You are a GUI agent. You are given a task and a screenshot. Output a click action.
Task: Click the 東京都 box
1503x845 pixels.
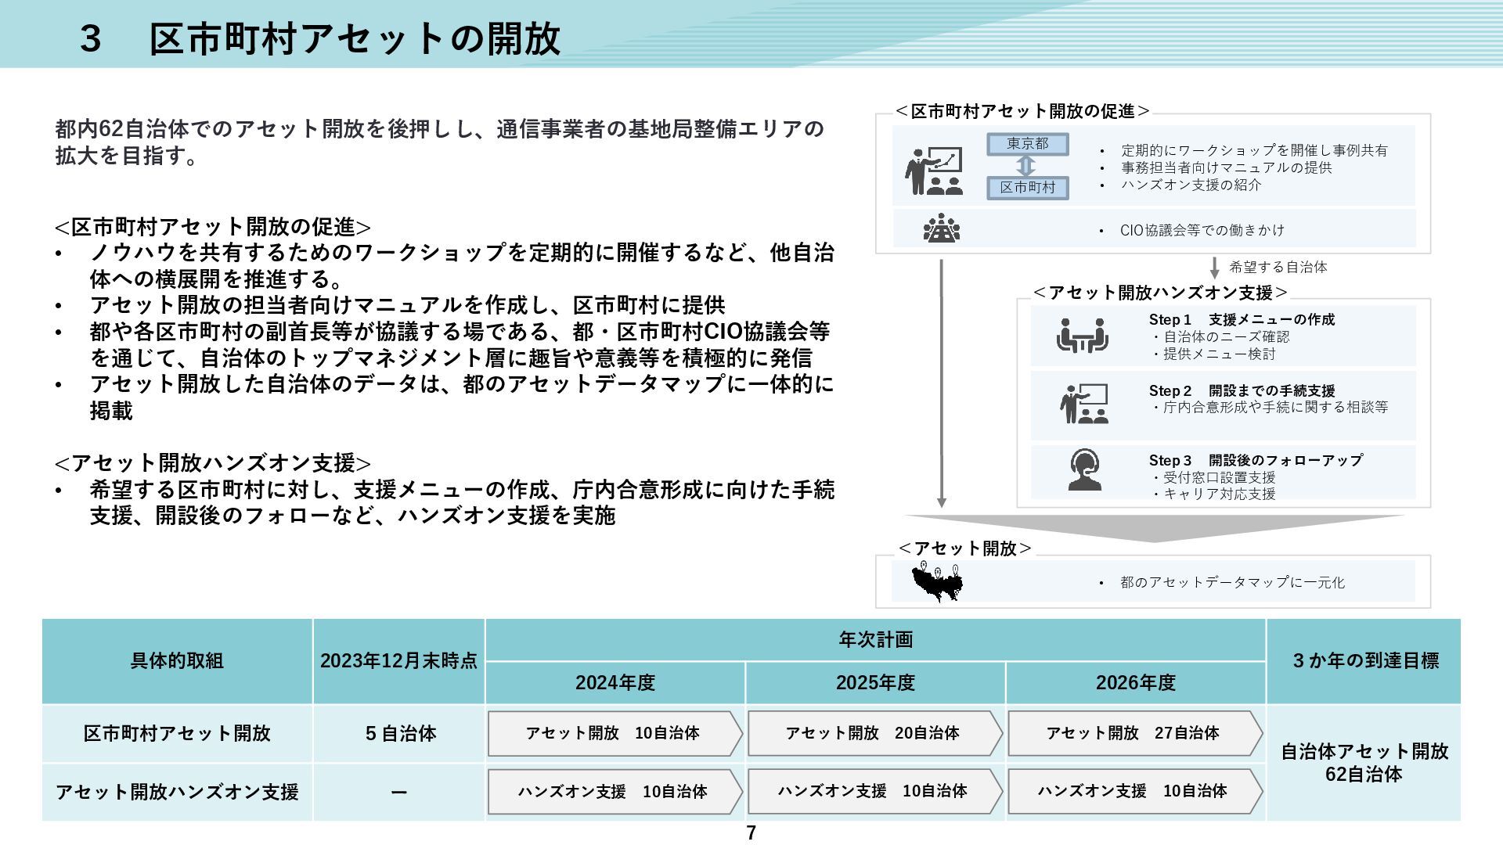tap(1027, 144)
